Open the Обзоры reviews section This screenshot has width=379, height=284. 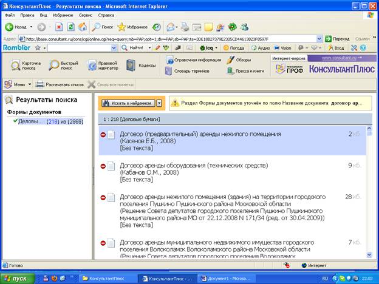tap(239, 59)
